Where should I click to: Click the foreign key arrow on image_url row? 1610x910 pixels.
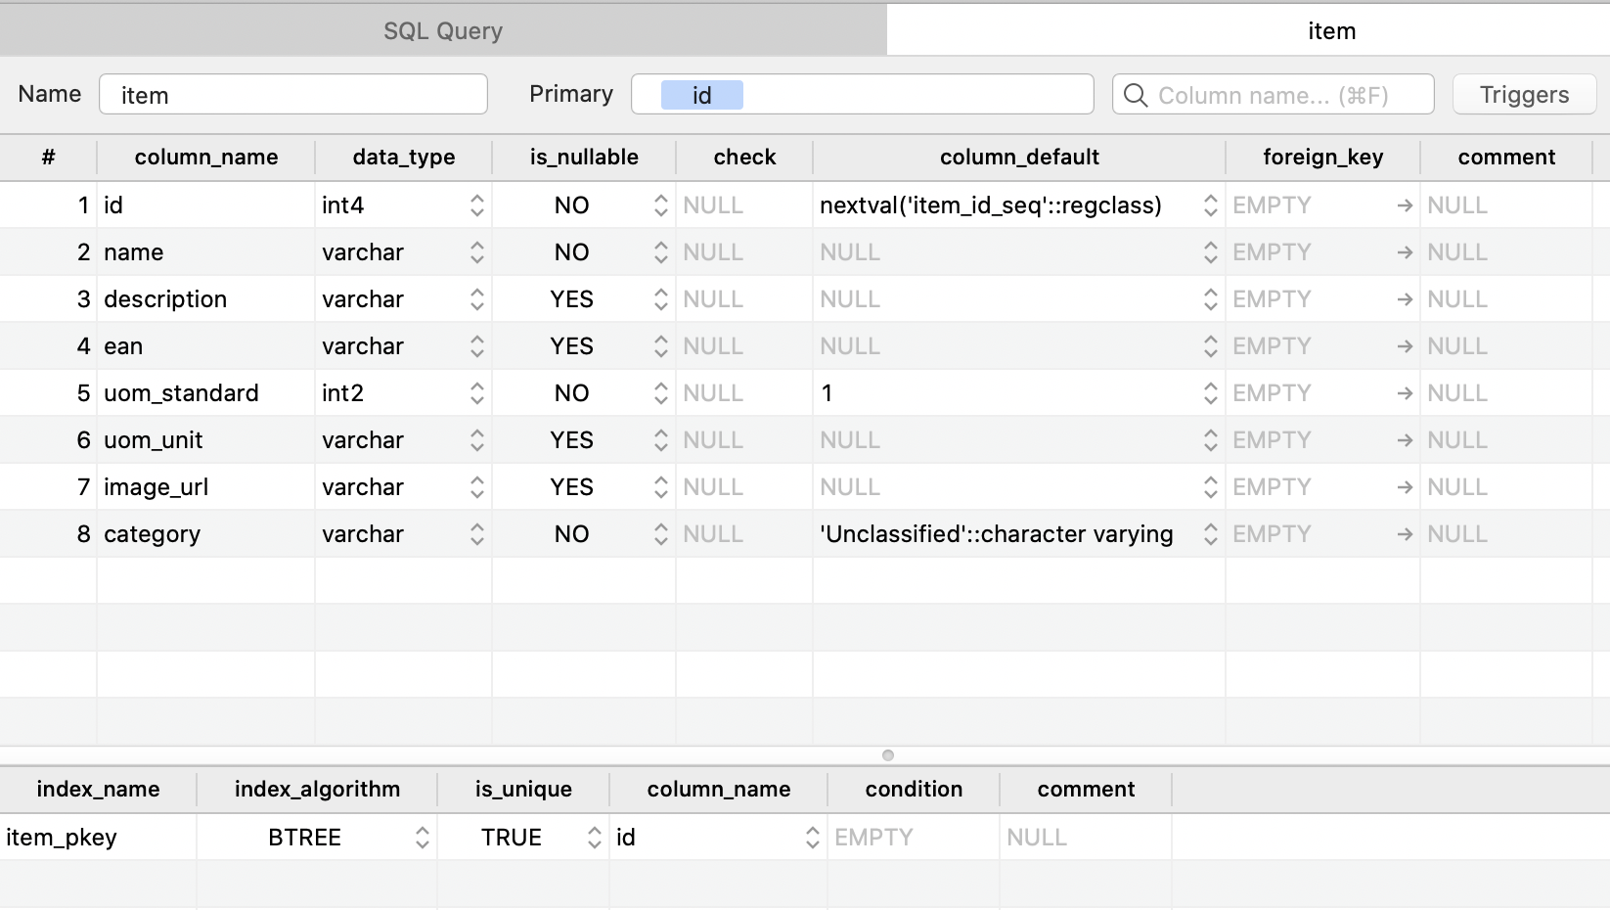click(x=1405, y=486)
